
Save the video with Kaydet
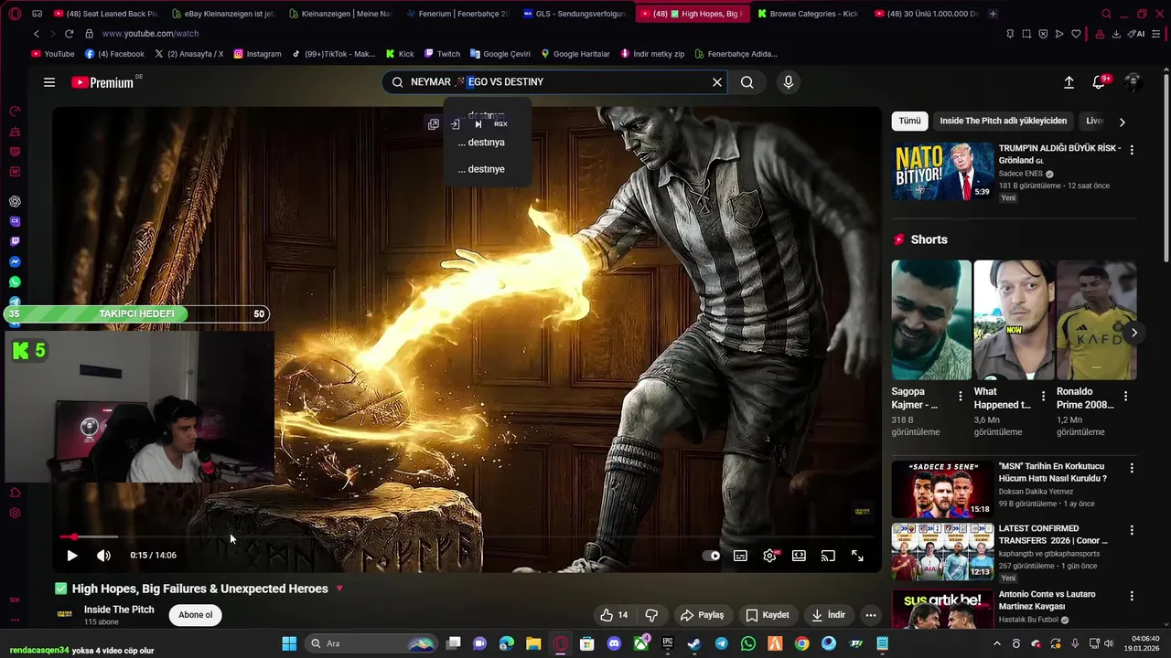click(768, 615)
